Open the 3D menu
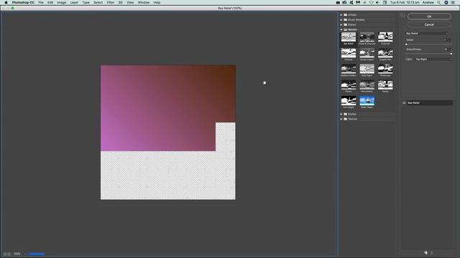The image size is (460, 258). pyautogui.click(x=120, y=2)
